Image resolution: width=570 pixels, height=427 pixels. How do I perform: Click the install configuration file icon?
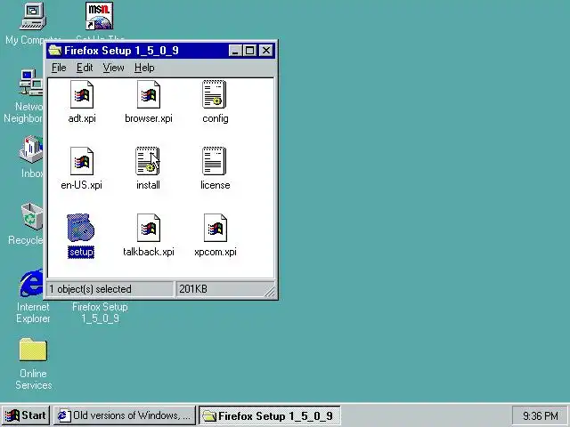(x=148, y=161)
